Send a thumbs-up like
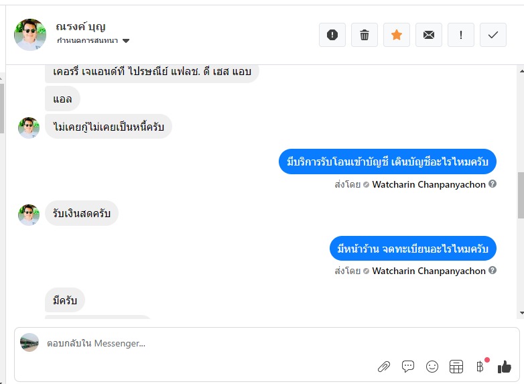524x384 pixels. [505, 367]
